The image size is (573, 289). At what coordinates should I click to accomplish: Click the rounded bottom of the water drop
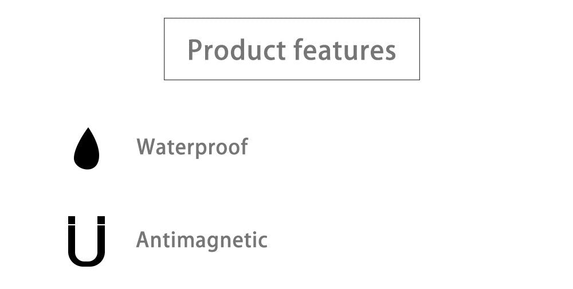click(87, 162)
